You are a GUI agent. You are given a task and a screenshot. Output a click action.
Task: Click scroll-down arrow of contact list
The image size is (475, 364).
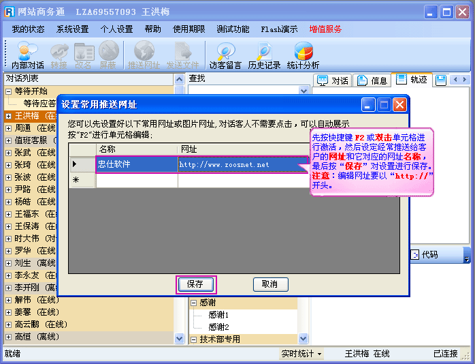point(180,337)
